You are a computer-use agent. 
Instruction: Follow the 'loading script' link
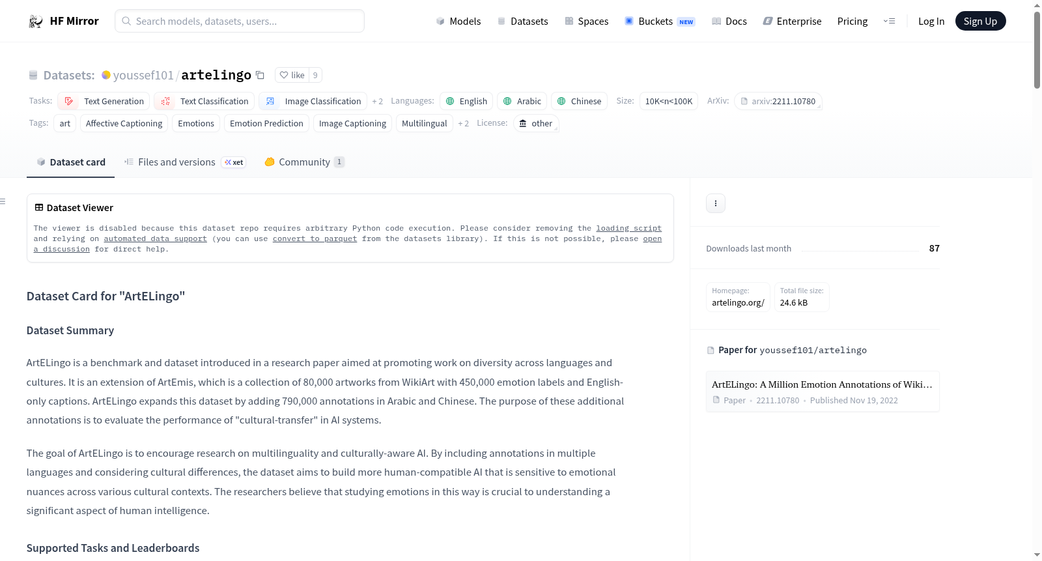tap(629, 228)
